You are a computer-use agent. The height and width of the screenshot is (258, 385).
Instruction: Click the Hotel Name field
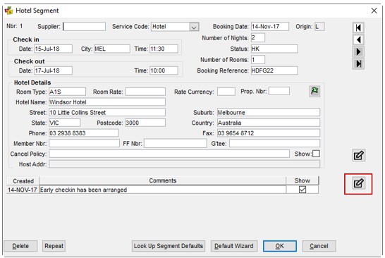pos(107,102)
